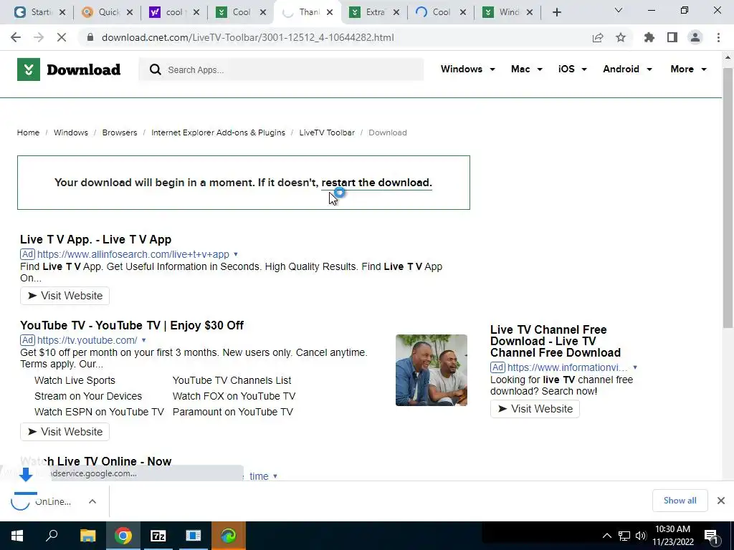Open the Browsers breadcrumb link
The height and width of the screenshot is (550, 734).
tap(120, 132)
